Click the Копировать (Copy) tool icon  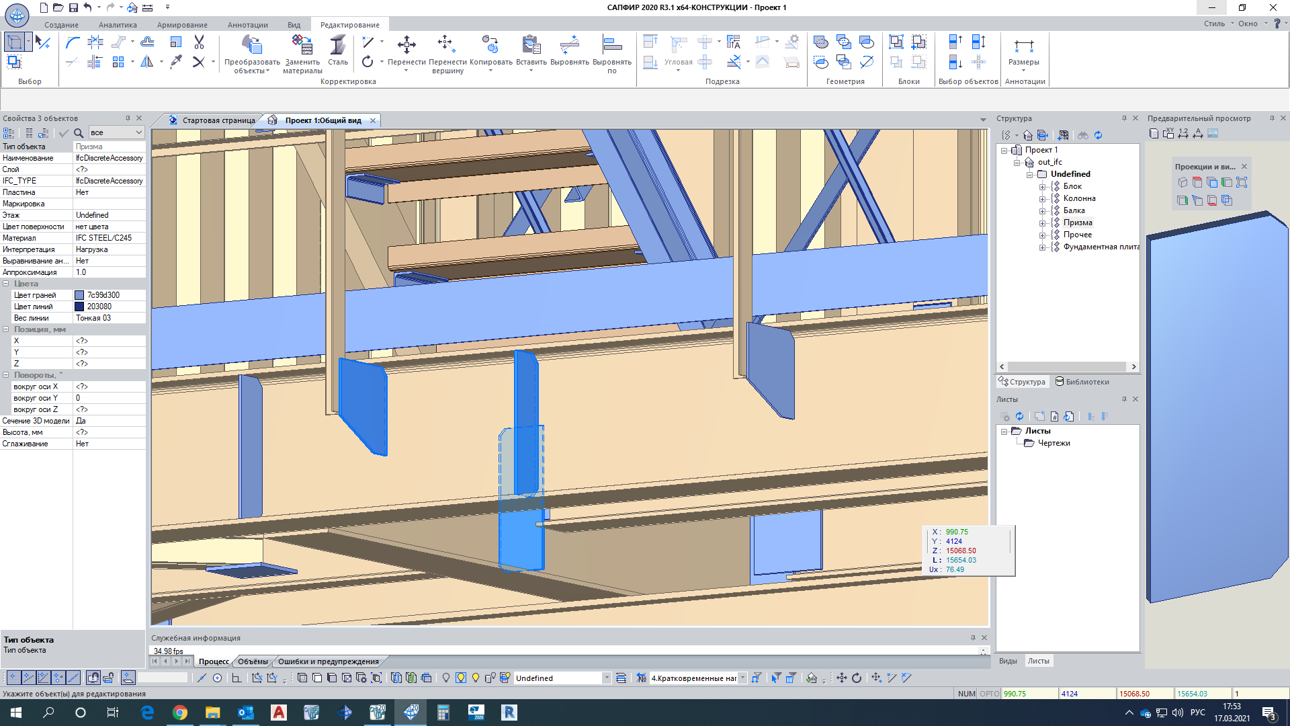(x=490, y=46)
